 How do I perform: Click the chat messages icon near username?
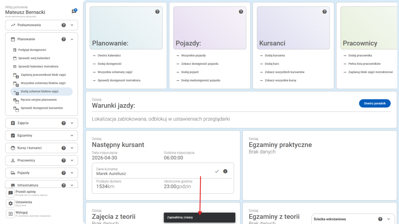tap(74, 12)
